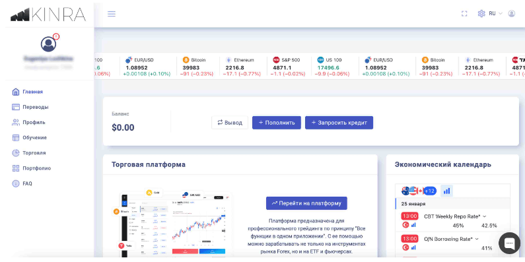
Task: Click the first Ethereum ticker icon
Action: click(x=228, y=60)
